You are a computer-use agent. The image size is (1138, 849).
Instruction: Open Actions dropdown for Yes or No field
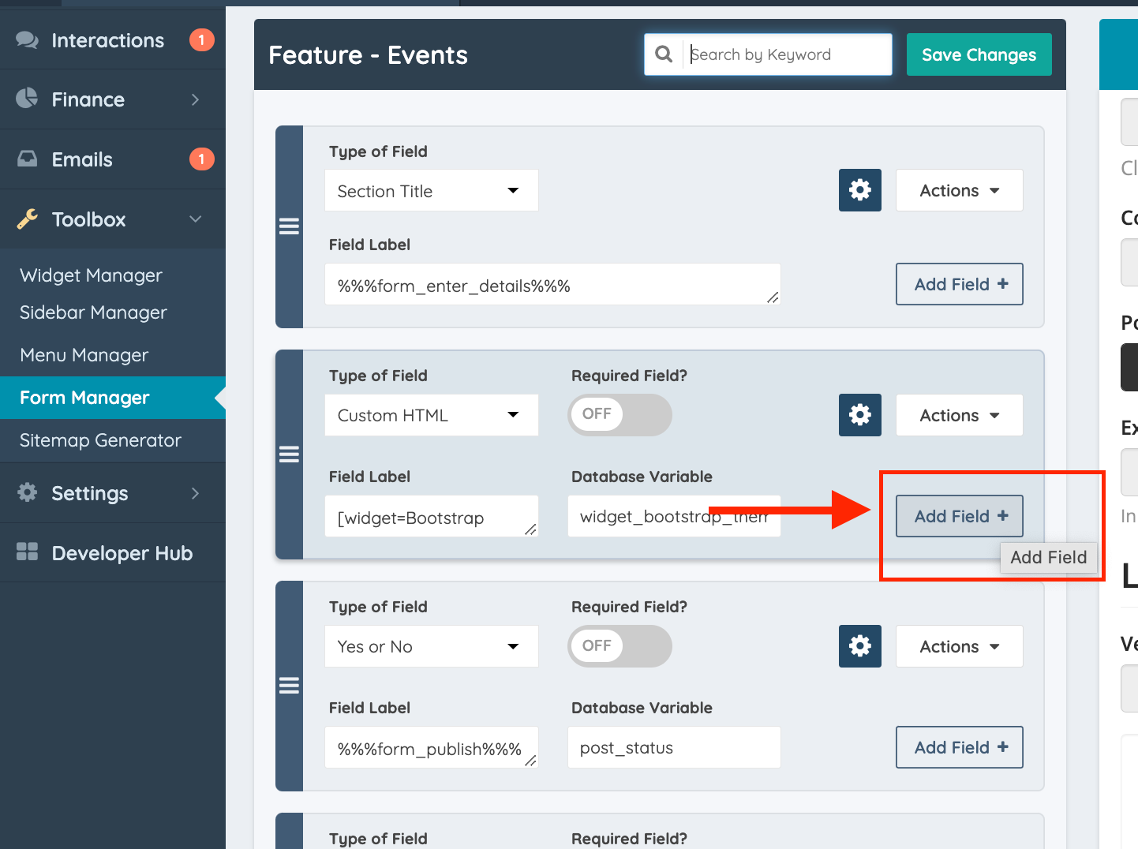959,646
